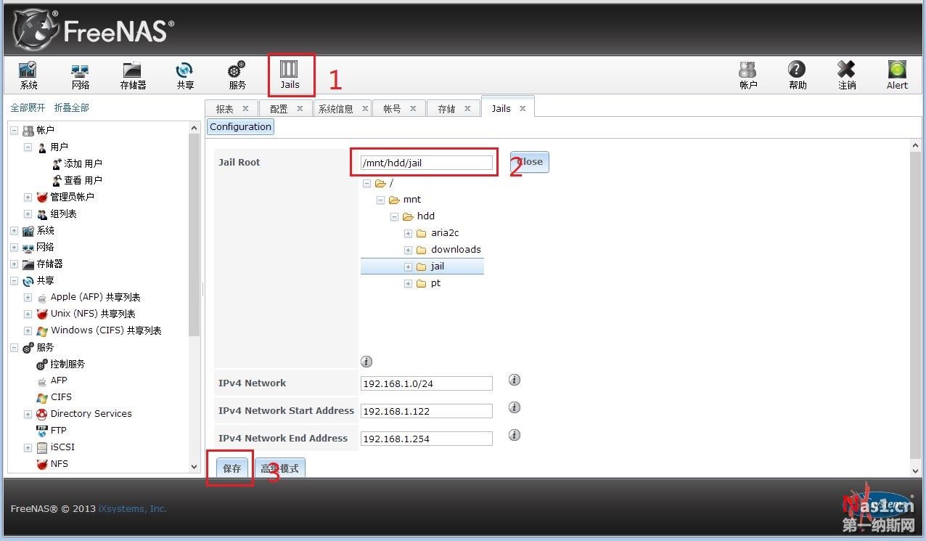This screenshot has width=926, height=541.
Task: Collapse the 服务 node in the sidebar tree
Action: click(x=14, y=347)
